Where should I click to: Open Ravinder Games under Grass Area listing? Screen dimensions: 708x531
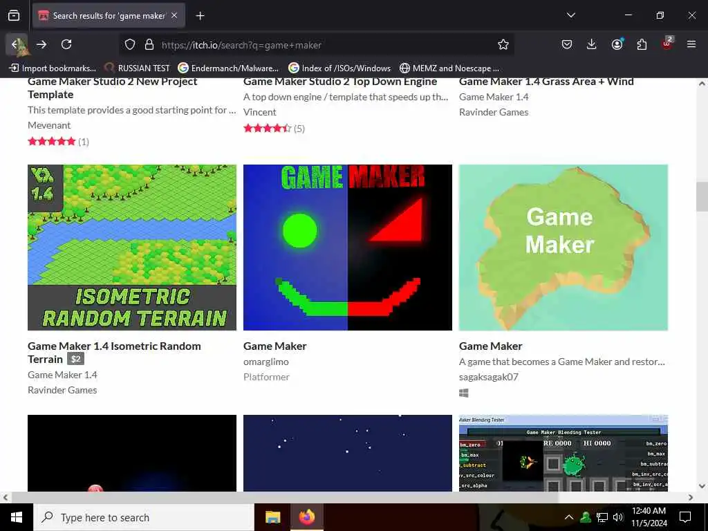494,112
